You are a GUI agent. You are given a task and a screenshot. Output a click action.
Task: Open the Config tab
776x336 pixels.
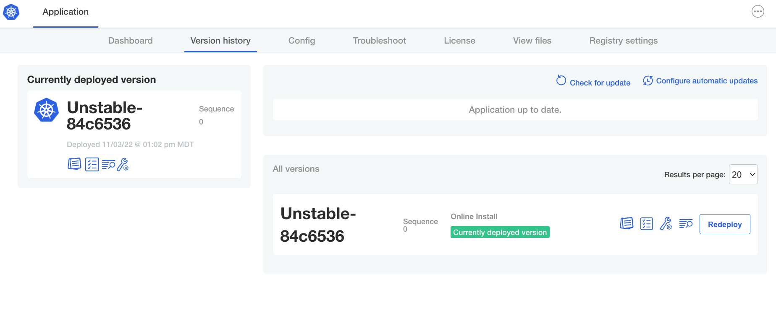click(301, 41)
